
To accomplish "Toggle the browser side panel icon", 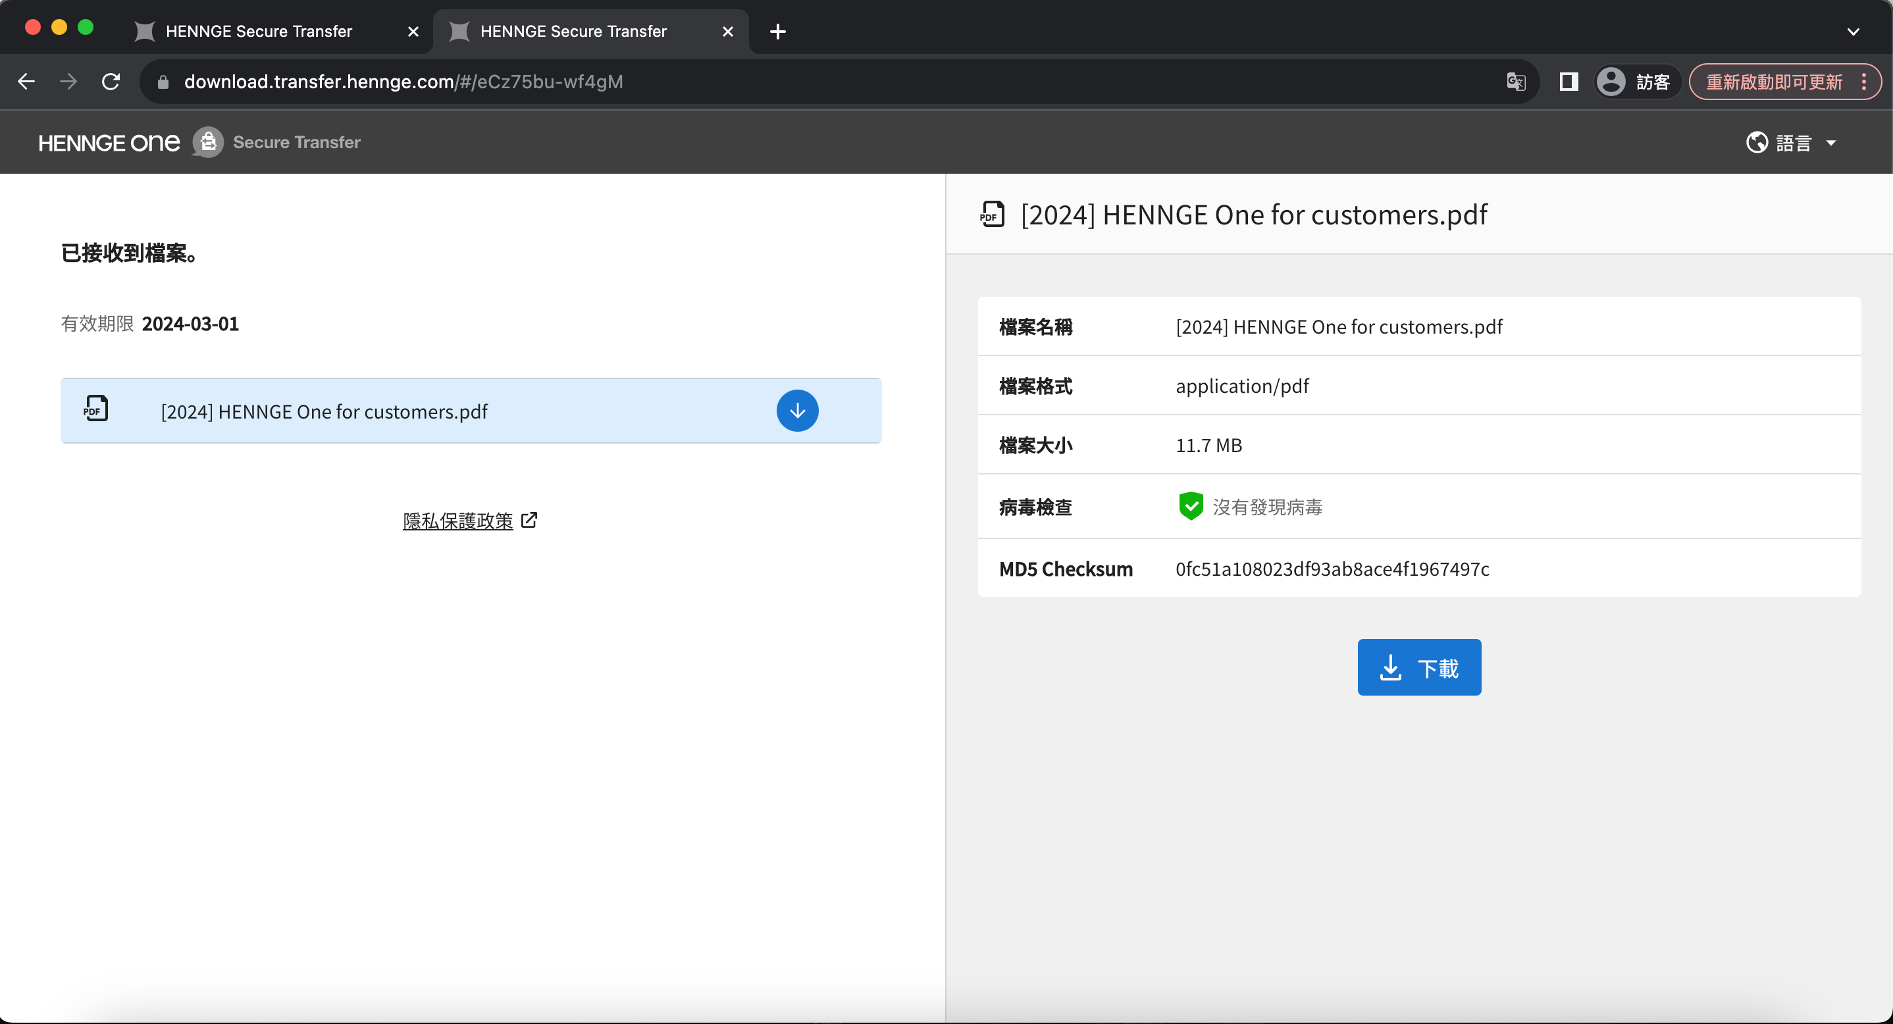I will pos(1569,82).
